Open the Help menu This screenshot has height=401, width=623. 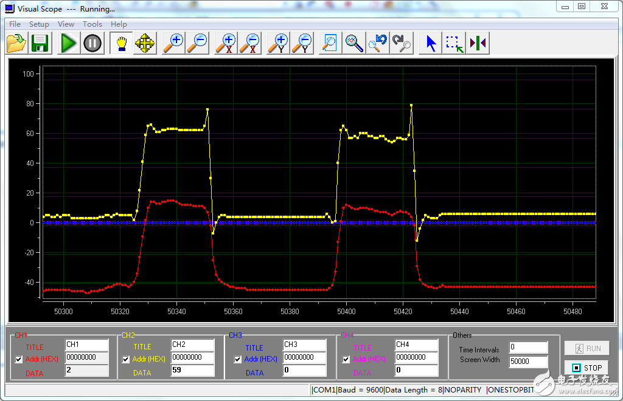(119, 24)
